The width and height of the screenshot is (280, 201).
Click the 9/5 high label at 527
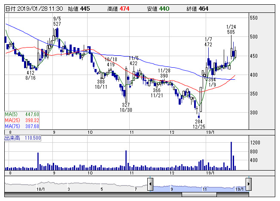pyautogui.click(x=57, y=21)
